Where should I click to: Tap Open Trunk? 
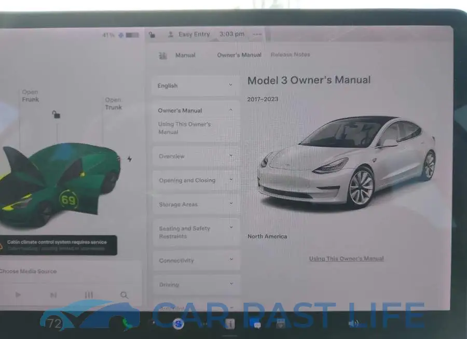tap(114, 104)
